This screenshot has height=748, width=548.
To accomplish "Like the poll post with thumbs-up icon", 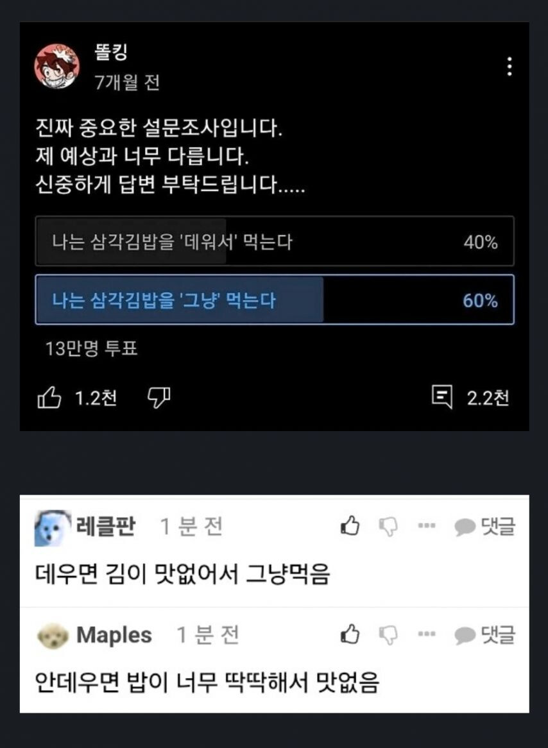I will tap(49, 397).
